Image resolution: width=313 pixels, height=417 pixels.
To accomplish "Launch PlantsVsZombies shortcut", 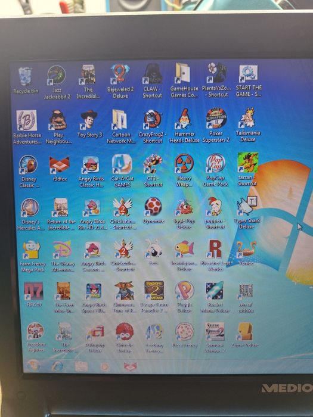I will (x=218, y=73).
